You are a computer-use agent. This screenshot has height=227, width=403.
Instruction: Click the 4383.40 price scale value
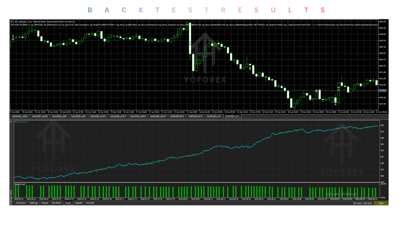click(383, 21)
